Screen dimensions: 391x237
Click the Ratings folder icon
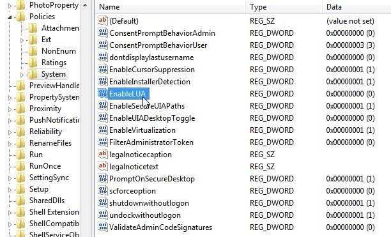(x=33, y=63)
